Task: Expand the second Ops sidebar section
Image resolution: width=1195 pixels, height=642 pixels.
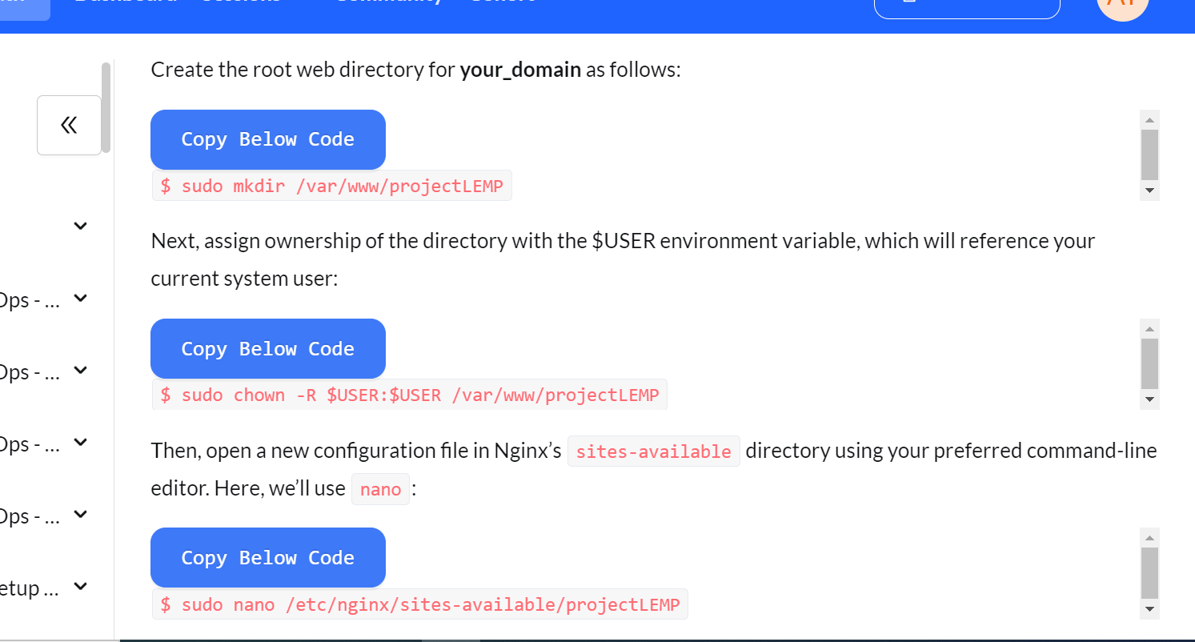Action: [79, 370]
